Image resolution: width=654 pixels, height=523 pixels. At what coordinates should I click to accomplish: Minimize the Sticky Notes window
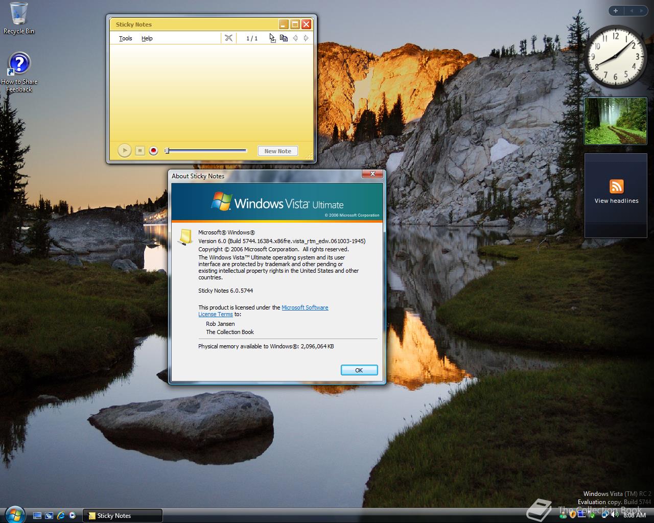click(284, 24)
